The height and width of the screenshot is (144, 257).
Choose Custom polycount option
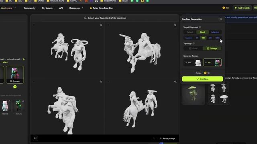[x=189, y=38]
